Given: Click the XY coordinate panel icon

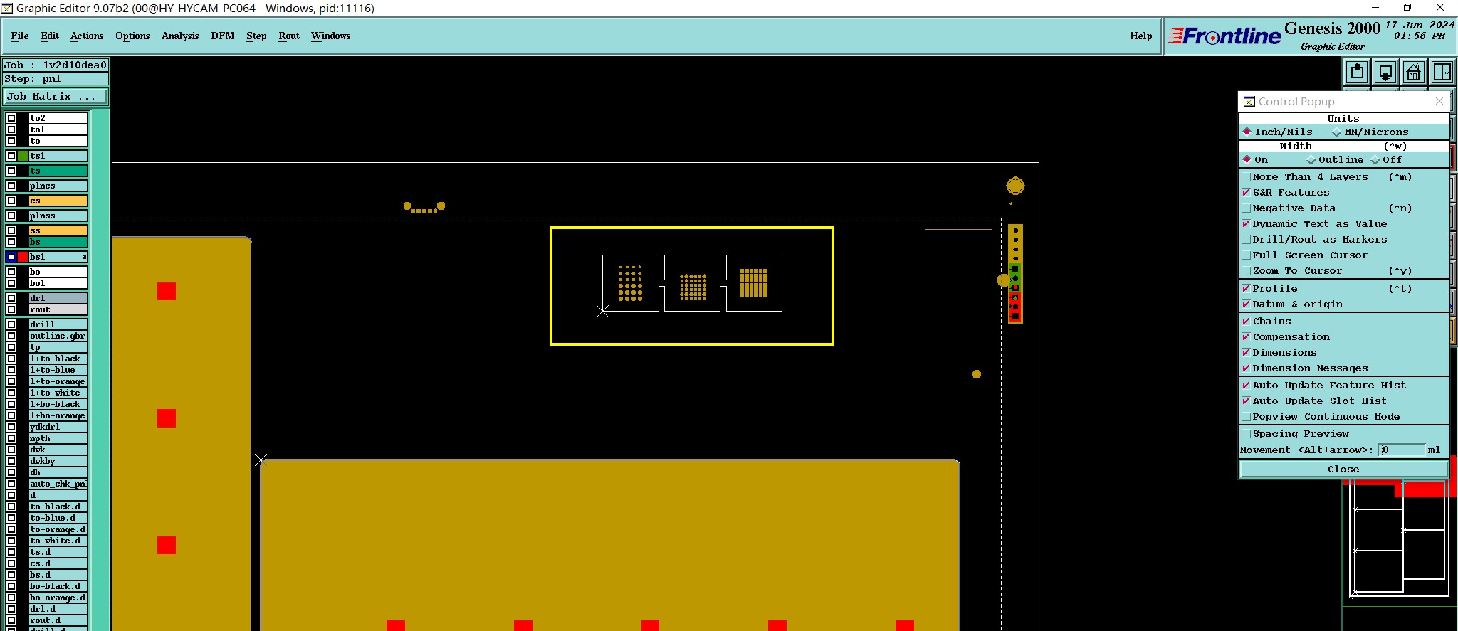Looking at the screenshot, I should 1442,72.
